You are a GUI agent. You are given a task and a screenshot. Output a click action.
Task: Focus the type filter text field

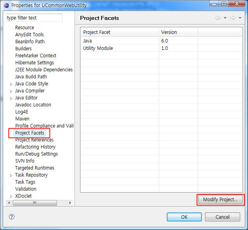(x=34, y=18)
